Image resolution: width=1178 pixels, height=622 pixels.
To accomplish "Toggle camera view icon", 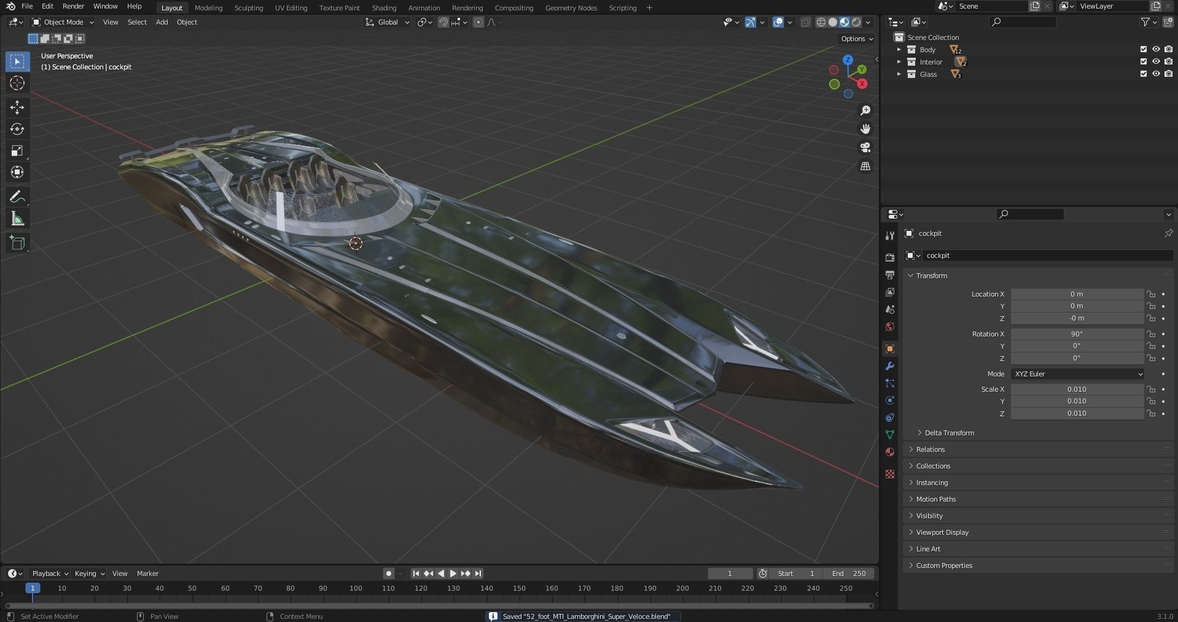I will (865, 147).
